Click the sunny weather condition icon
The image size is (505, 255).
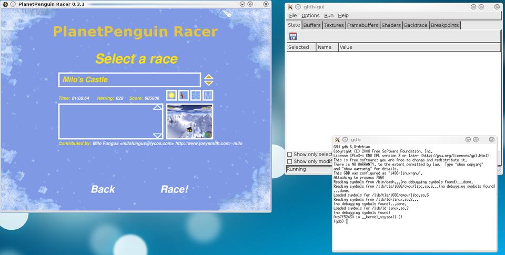[171, 95]
